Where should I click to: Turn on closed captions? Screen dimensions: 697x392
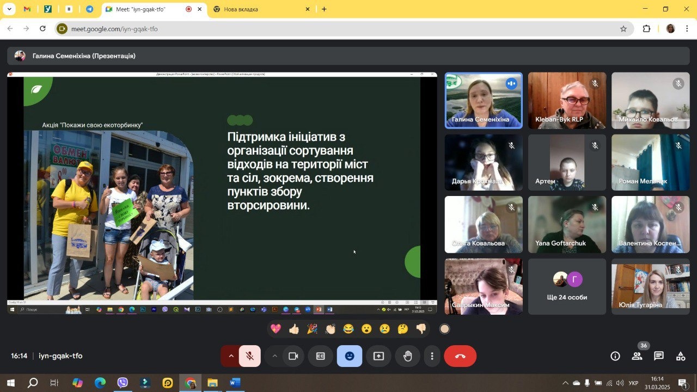click(x=321, y=356)
